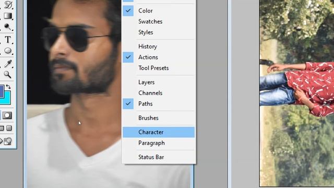Toggle the Status Bar menu item

pos(159,157)
